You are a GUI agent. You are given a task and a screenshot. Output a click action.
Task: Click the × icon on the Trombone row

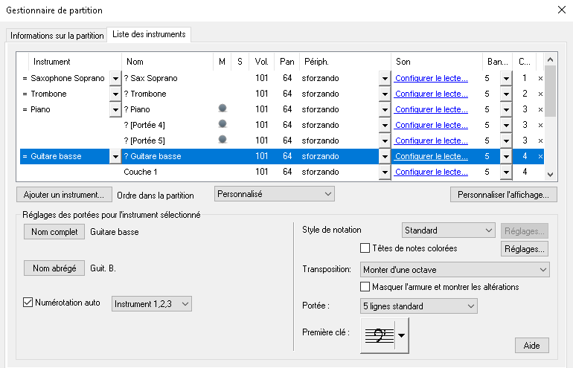tap(540, 94)
